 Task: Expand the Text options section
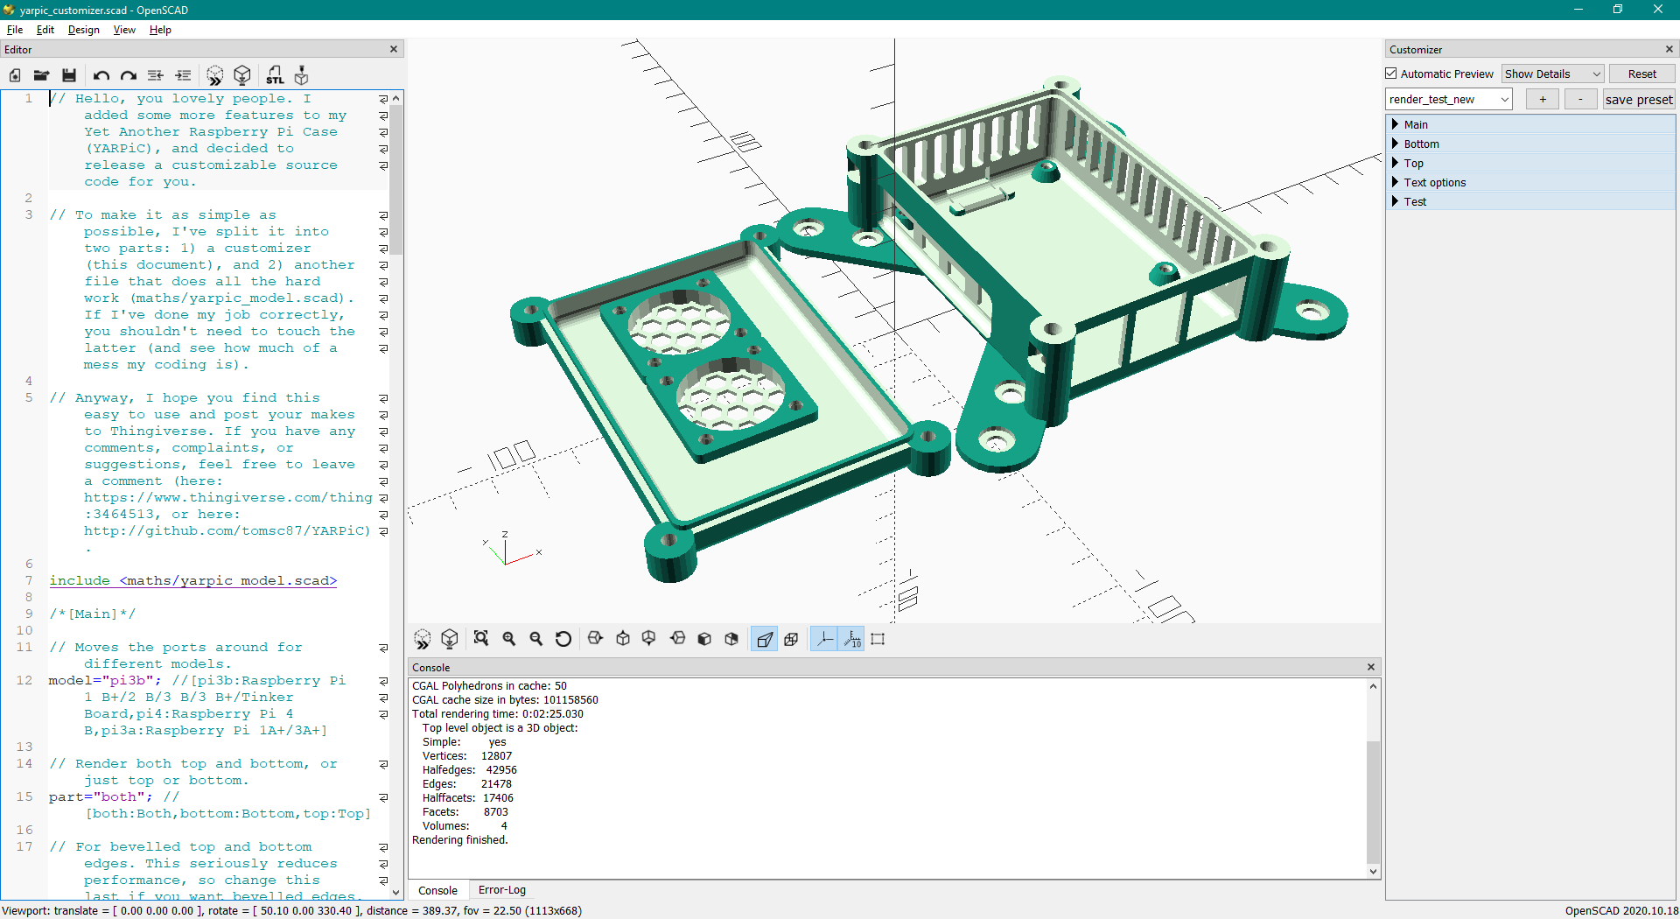pyautogui.click(x=1434, y=182)
